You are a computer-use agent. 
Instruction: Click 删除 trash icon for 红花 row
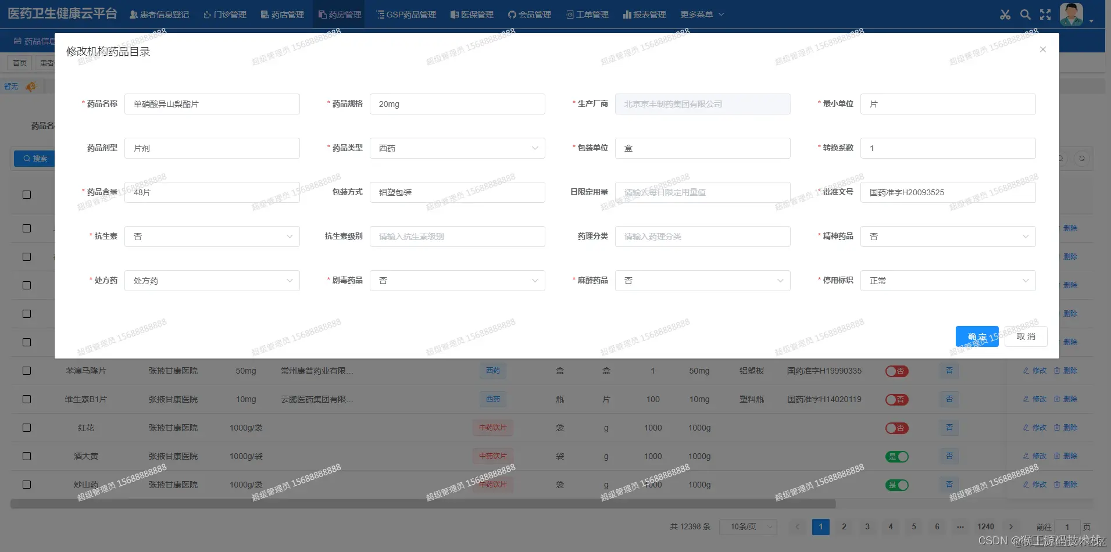(x=1066, y=428)
